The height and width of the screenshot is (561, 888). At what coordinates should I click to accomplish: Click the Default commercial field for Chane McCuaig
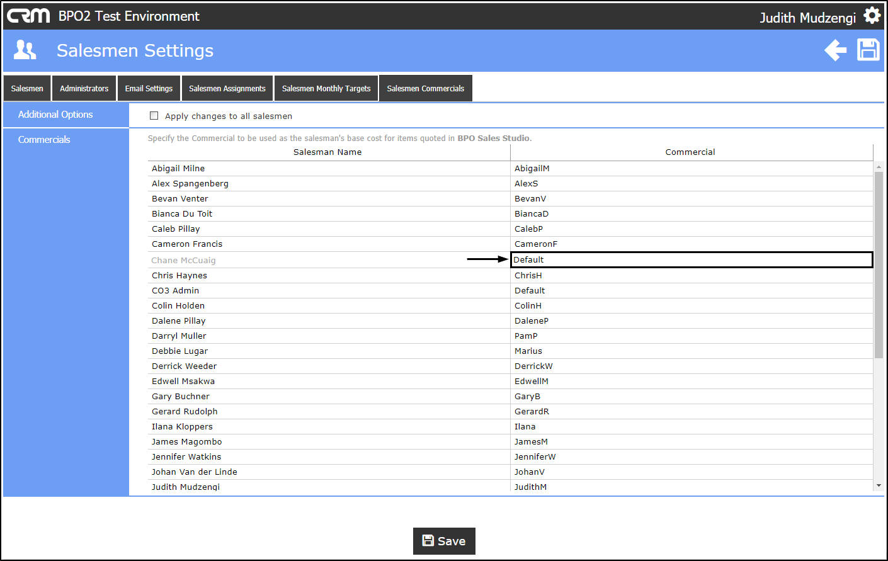692,259
